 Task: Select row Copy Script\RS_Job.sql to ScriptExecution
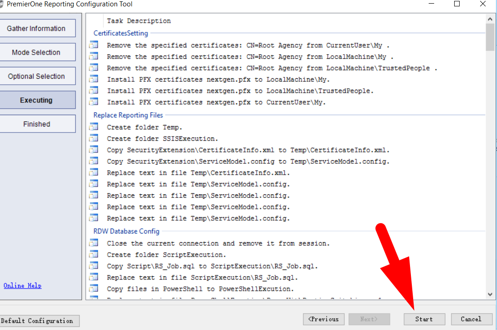pyautogui.click(x=287, y=266)
